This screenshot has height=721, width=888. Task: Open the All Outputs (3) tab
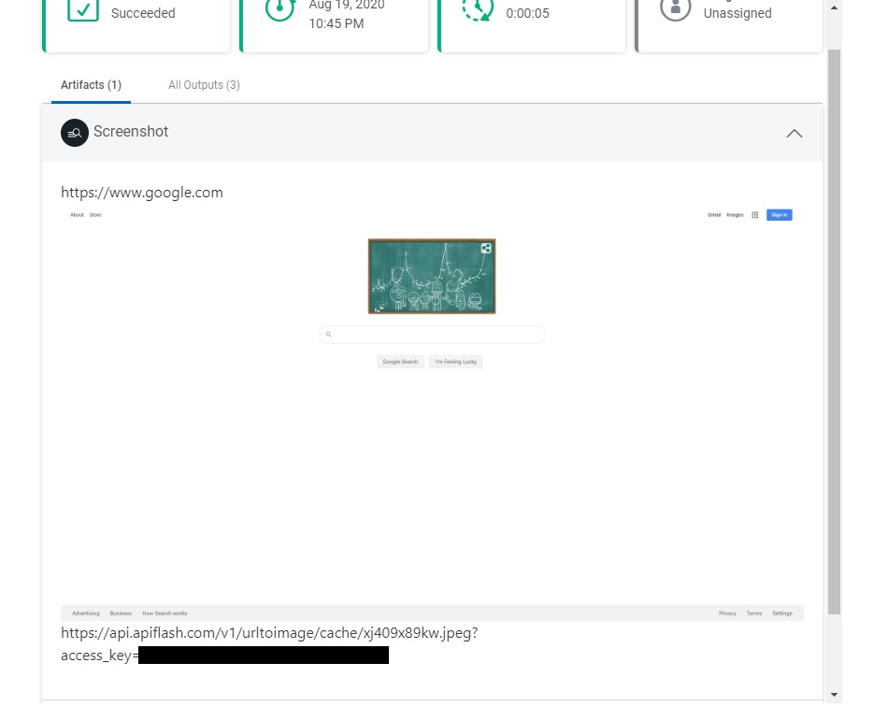(204, 85)
